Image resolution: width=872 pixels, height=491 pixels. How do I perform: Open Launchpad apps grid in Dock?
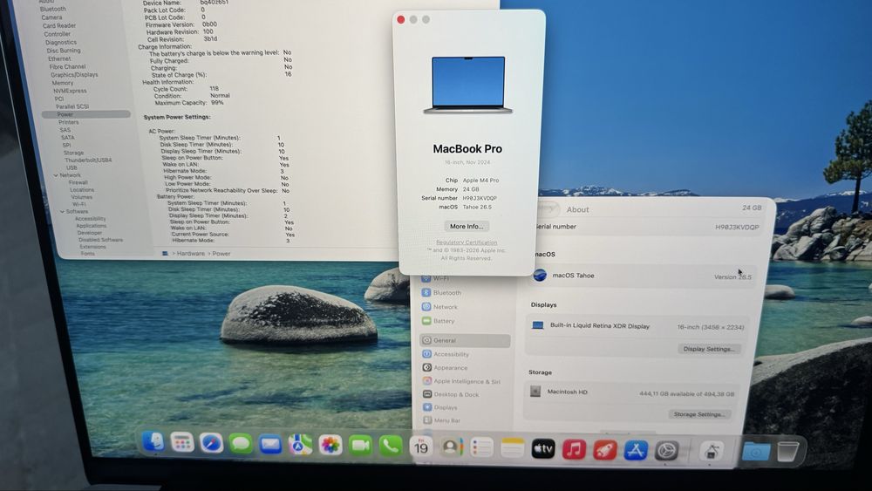pos(182,443)
